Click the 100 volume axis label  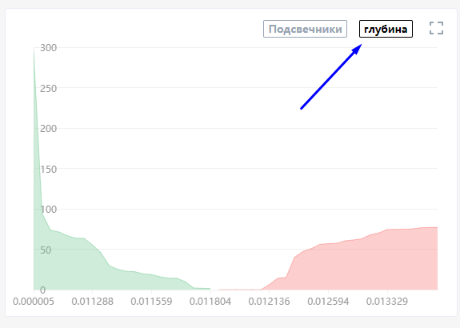(48, 210)
